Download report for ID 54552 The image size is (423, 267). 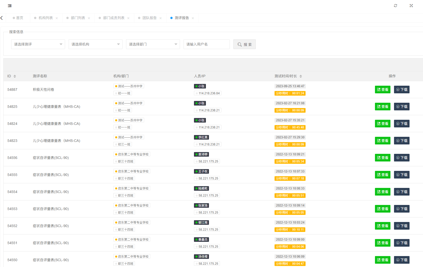point(402,226)
